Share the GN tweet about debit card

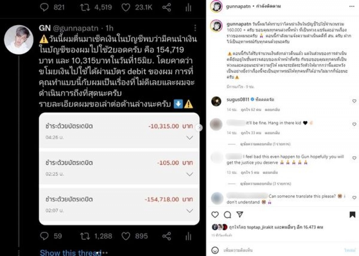pos(166,236)
